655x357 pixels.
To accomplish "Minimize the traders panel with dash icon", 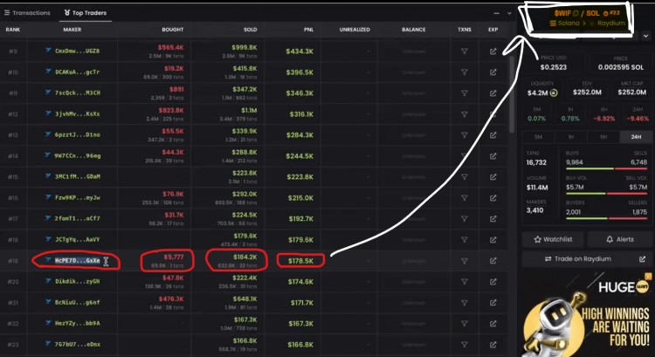I will pos(496,13).
